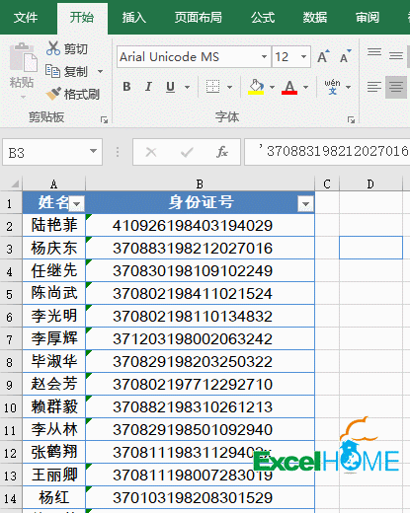The image size is (410, 513).
Task: Apply red font color
Action: (x=289, y=87)
